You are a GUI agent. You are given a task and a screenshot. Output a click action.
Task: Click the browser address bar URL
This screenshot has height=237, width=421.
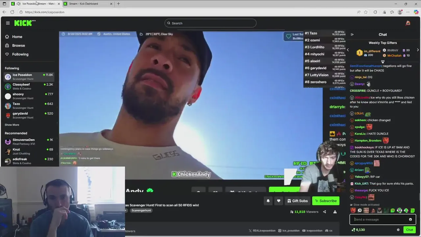point(44,12)
